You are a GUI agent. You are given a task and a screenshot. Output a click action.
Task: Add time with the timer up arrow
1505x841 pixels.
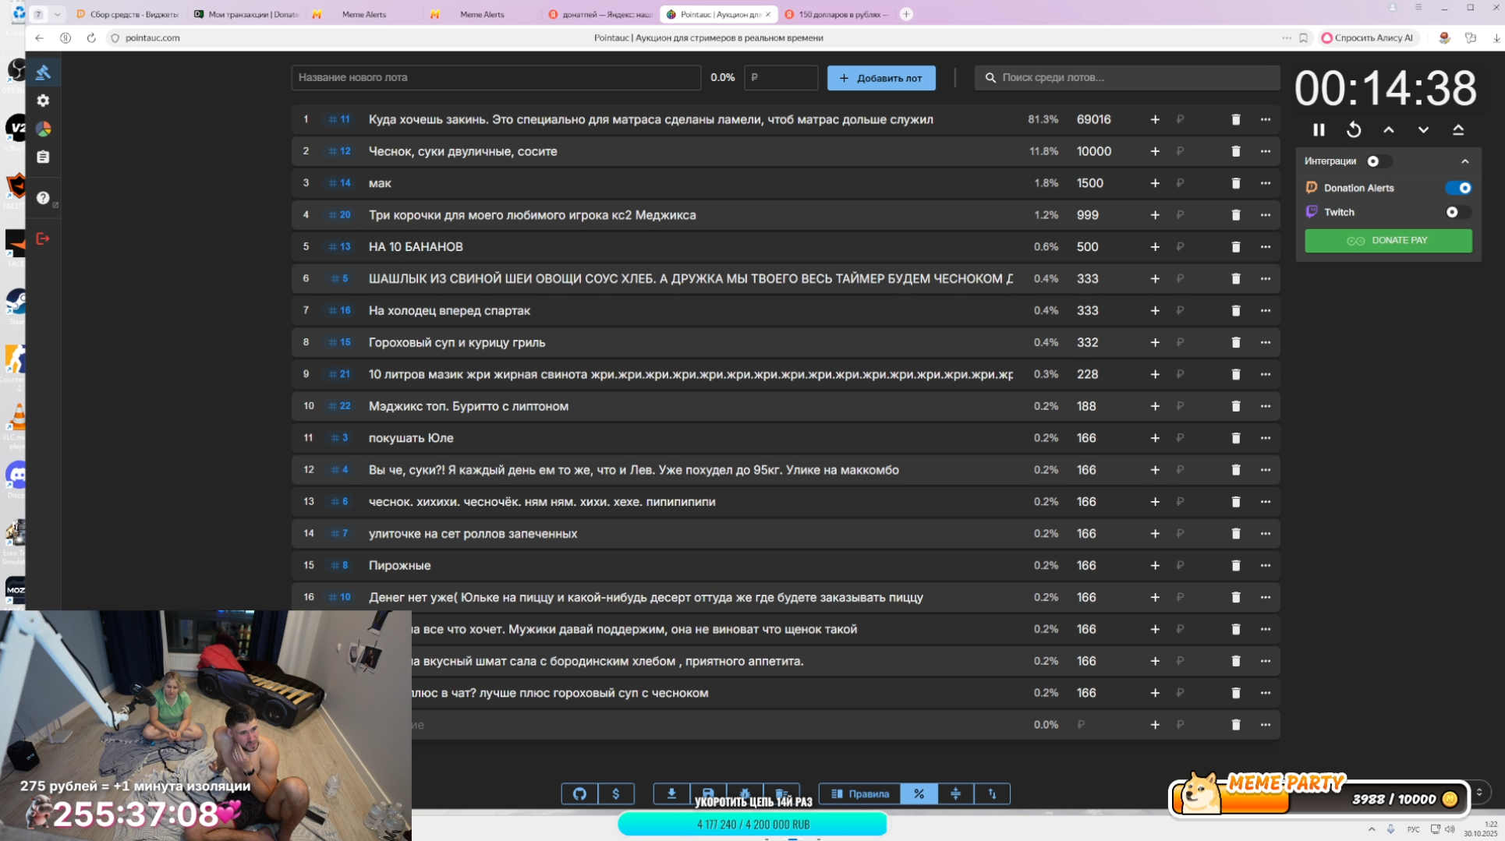(1389, 129)
